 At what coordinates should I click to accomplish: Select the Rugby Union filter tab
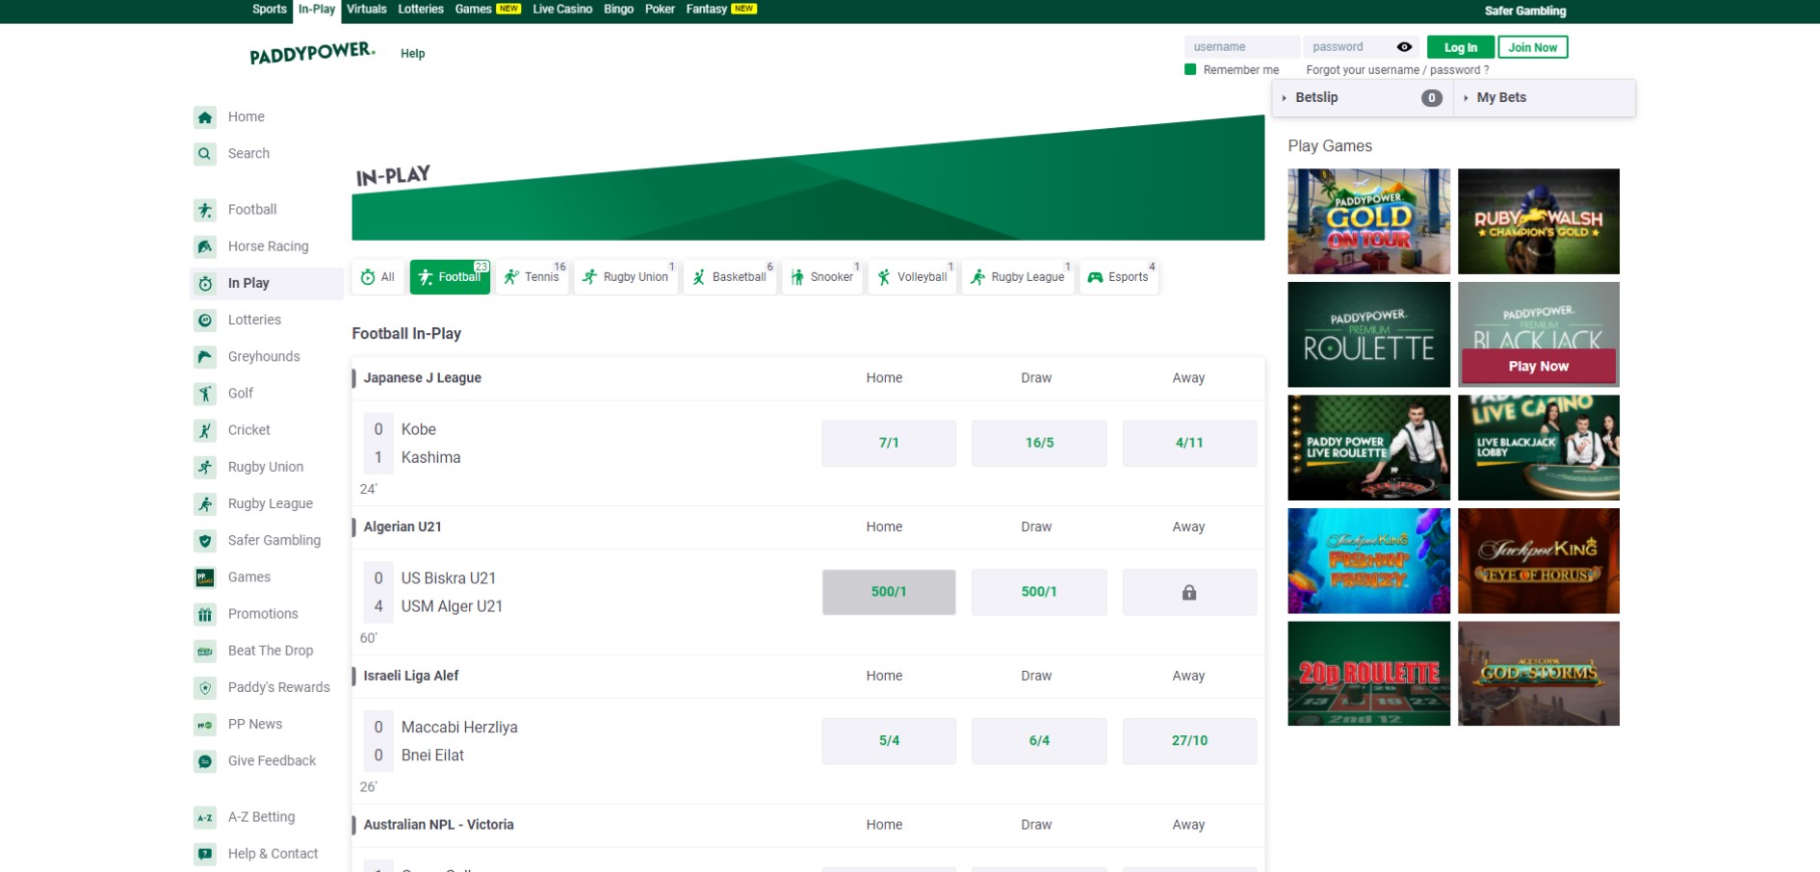point(626,277)
